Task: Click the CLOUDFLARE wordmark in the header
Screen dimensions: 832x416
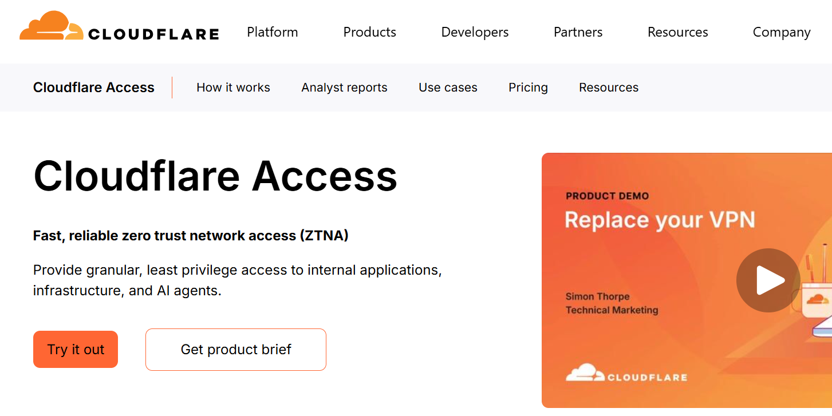Action: click(x=153, y=34)
